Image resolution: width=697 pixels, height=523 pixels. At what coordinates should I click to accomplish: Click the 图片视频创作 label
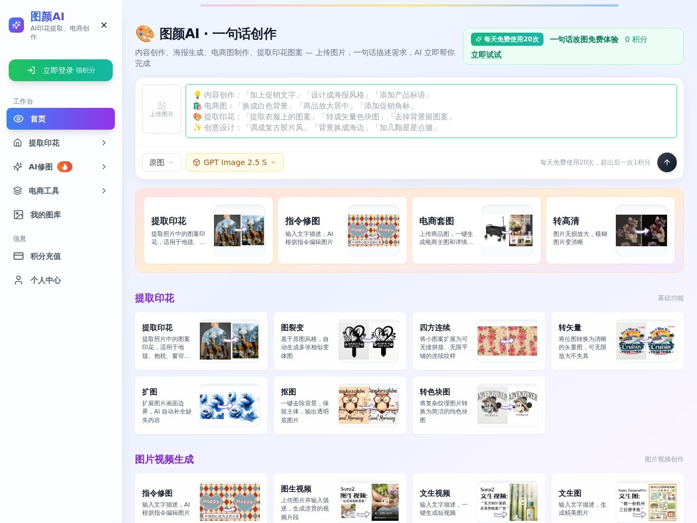(x=664, y=459)
